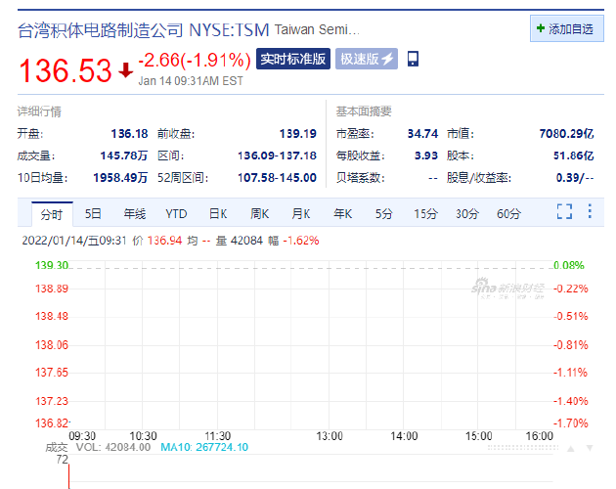This screenshot has width=616, height=489.
Task: Click the dotted drag handle below chart
Action: (x=523, y=447)
